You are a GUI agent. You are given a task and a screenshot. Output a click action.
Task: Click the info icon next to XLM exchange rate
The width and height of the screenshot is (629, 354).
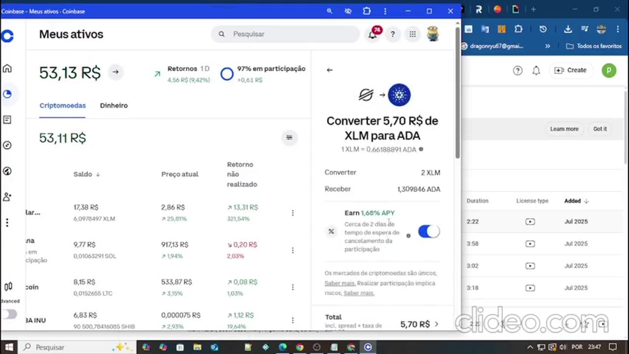pyautogui.click(x=421, y=149)
